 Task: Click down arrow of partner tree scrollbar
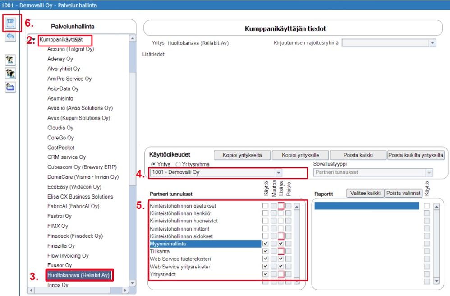click(132, 283)
